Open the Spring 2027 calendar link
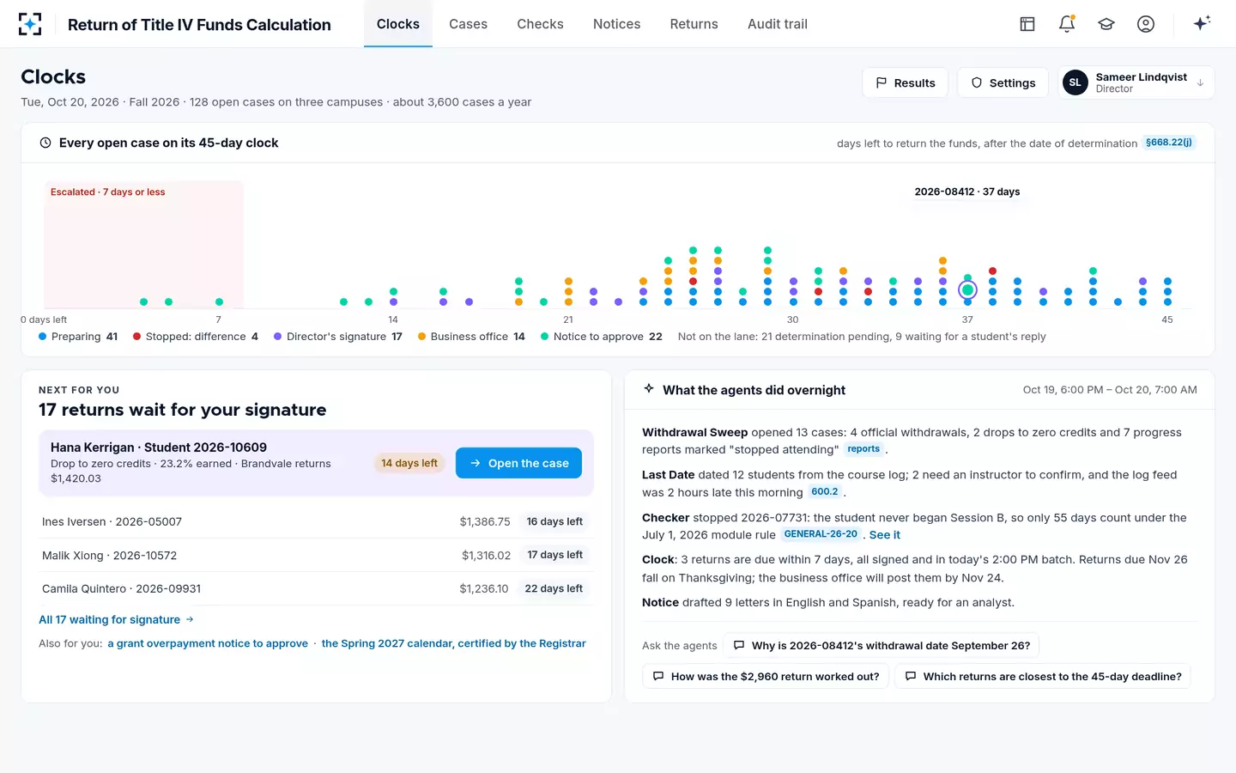The height and width of the screenshot is (773, 1236). (453, 643)
